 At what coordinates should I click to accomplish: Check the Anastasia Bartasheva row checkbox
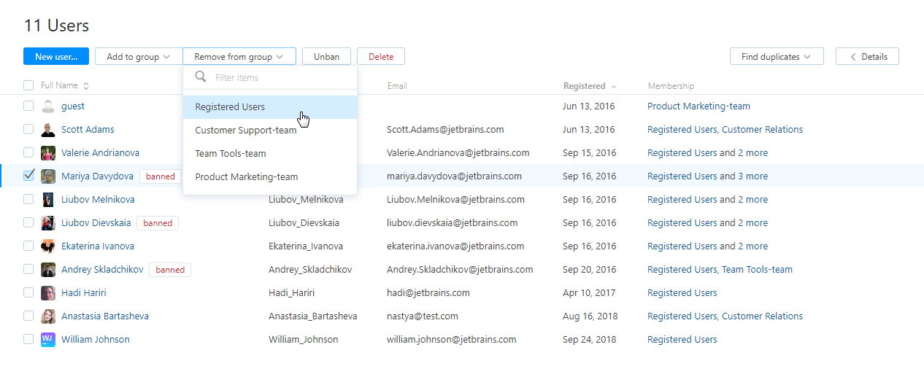click(x=28, y=316)
